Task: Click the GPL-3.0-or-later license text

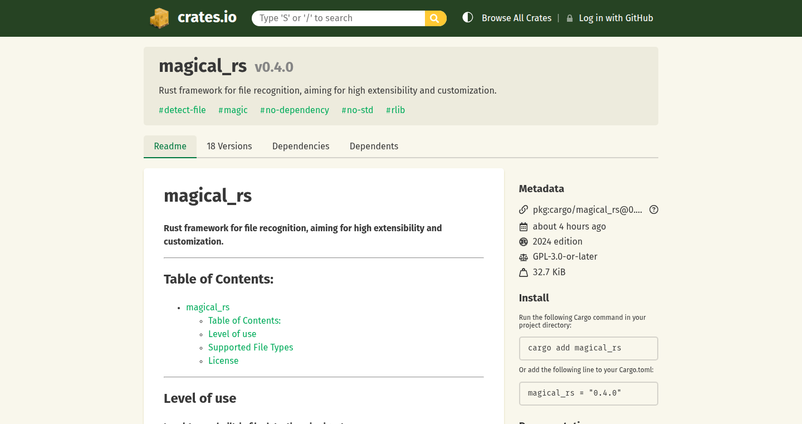Action: (565, 257)
